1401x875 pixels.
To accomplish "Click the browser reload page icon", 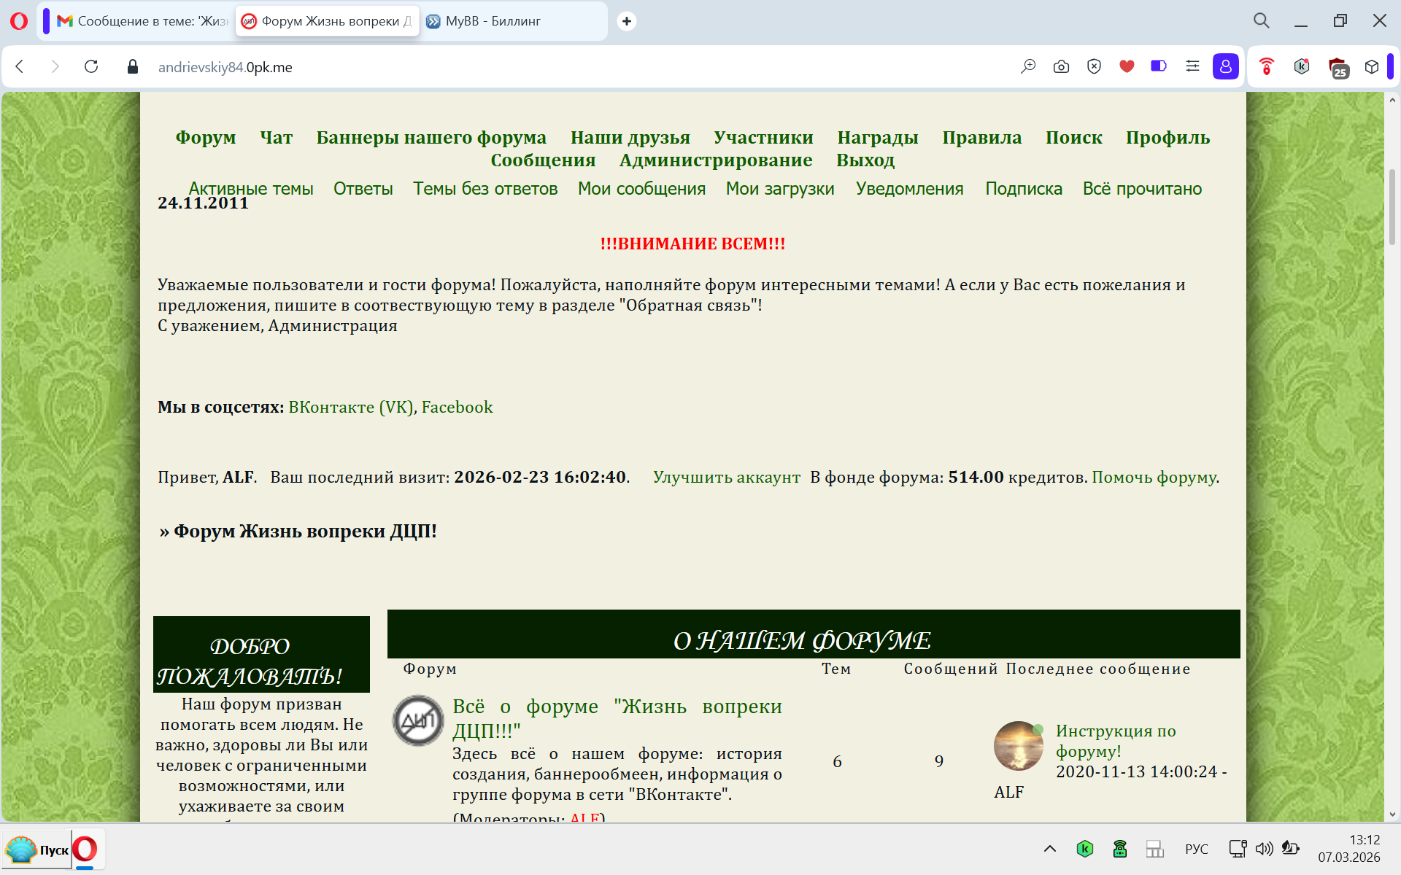I will (91, 66).
